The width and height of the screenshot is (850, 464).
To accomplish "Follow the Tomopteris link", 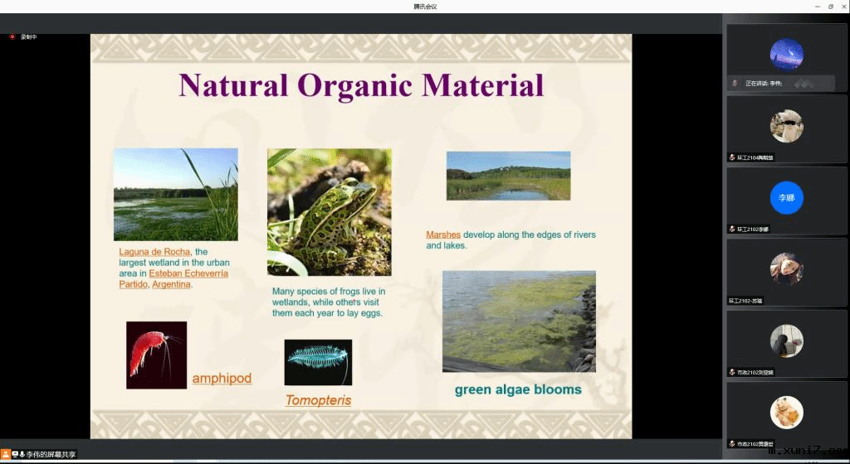I will [x=318, y=401].
